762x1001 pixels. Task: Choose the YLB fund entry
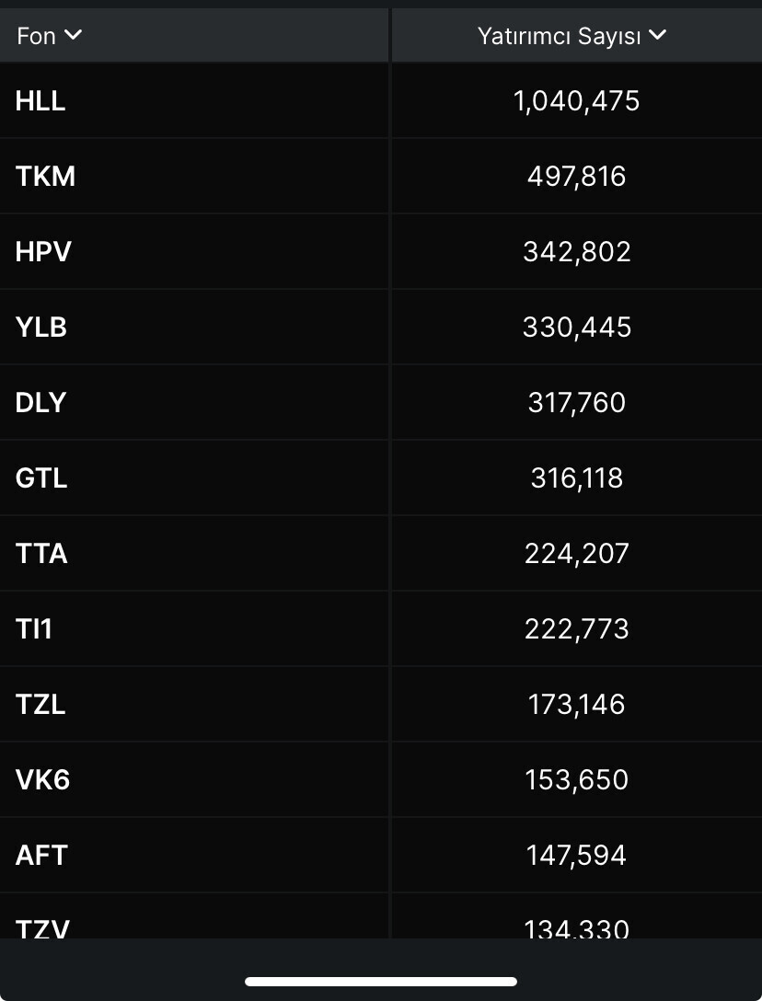point(41,328)
